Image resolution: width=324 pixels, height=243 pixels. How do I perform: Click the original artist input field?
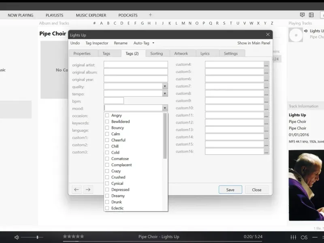pyautogui.click(x=136, y=64)
